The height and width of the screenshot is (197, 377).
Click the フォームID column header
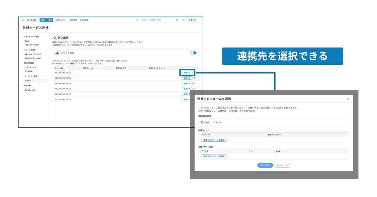coord(59,68)
